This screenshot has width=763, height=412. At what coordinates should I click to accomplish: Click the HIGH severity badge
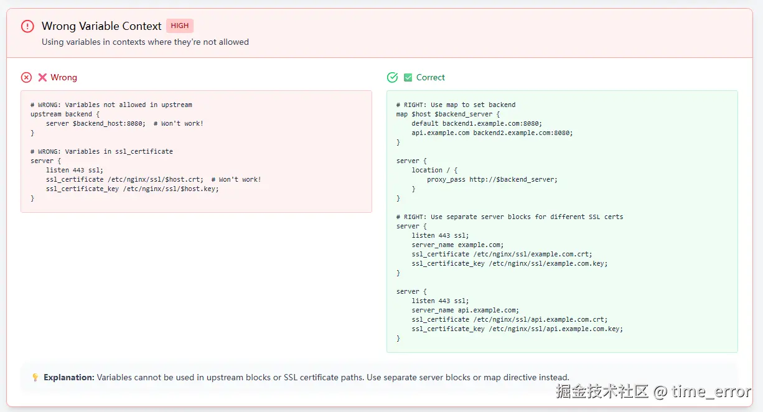click(180, 26)
